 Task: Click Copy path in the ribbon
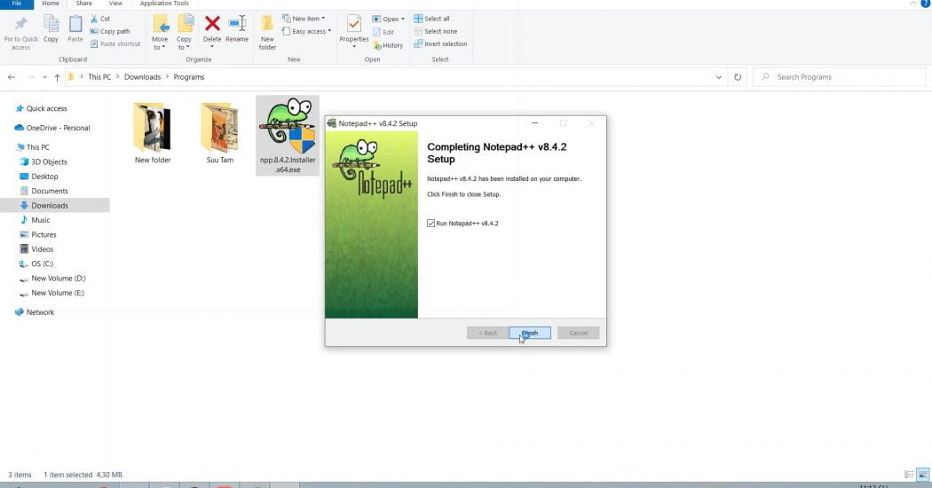tap(109, 32)
